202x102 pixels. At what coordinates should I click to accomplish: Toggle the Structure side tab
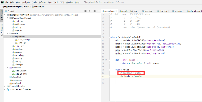tap(2, 30)
